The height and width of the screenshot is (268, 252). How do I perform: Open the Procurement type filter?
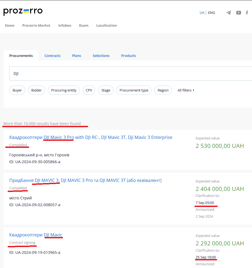coord(134,90)
